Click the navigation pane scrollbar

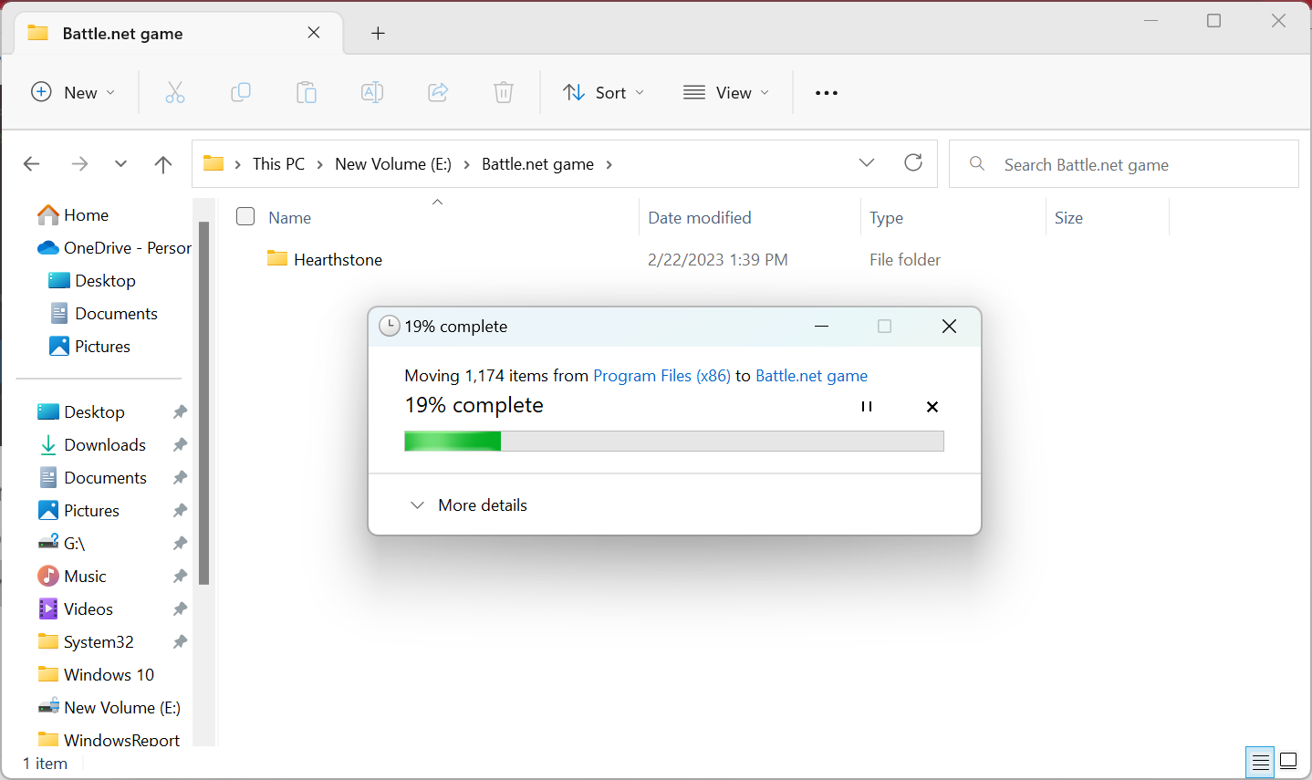pos(204,401)
